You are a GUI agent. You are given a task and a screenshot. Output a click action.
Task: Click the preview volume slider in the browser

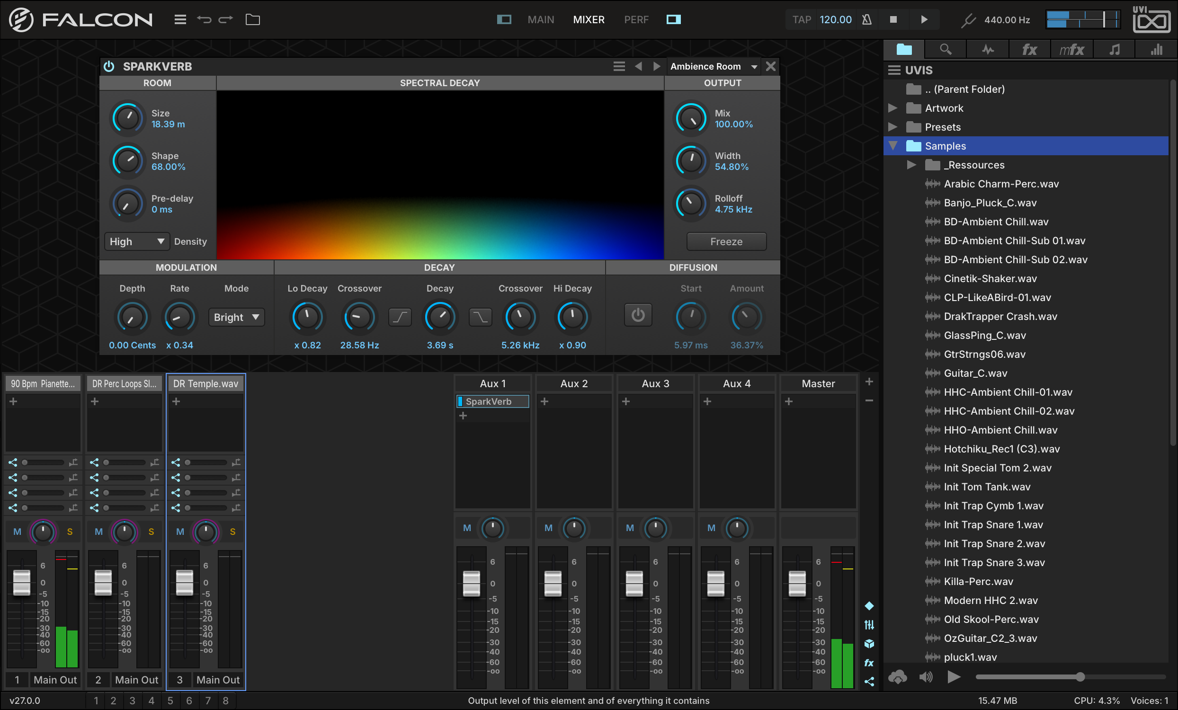pos(1070,677)
